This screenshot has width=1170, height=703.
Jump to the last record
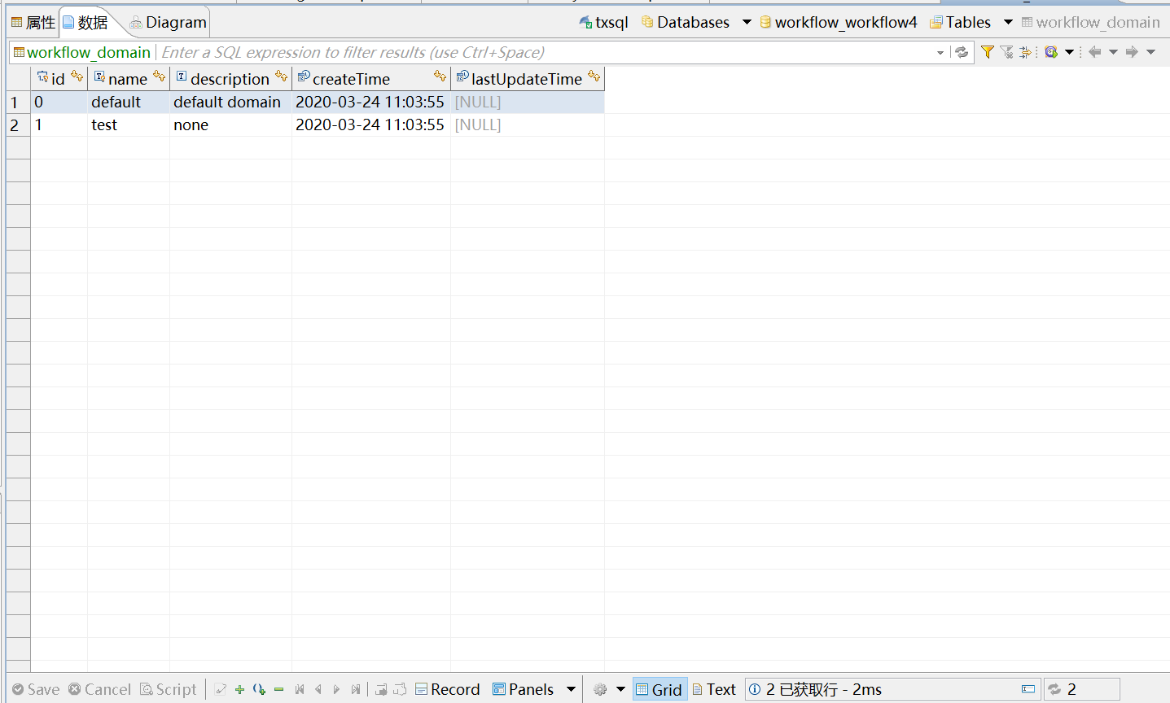pyautogui.click(x=356, y=689)
